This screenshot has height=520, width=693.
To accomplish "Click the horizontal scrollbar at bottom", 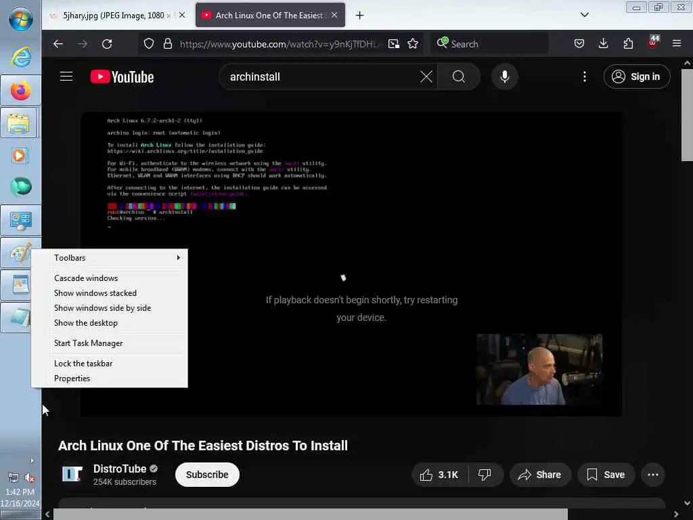I will click(310, 515).
